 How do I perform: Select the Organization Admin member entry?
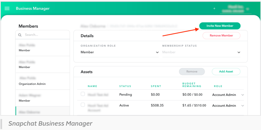tap(43, 81)
